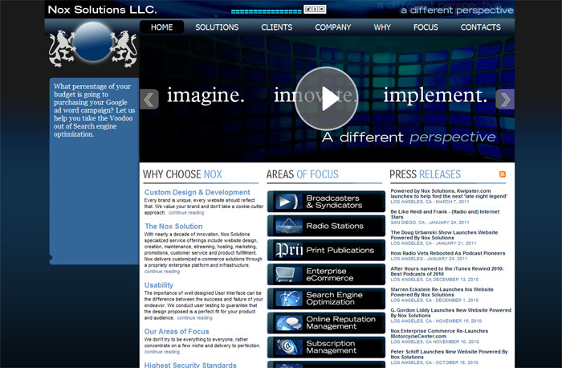Open the After Hours iTunes Rewind 2010 release
This screenshot has width=562, height=368.
(x=447, y=271)
